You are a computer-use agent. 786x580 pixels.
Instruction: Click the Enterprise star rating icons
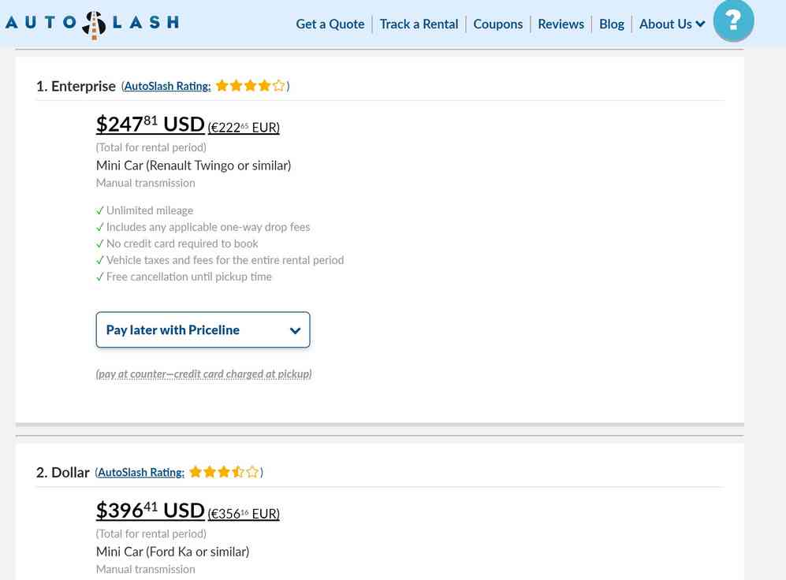[x=250, y=86]
